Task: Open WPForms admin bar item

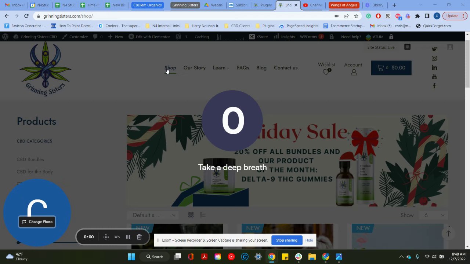Action: pyautogui.click(x=311, y=37)
